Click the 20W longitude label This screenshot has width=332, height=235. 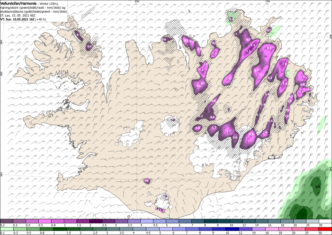point(137,1)
